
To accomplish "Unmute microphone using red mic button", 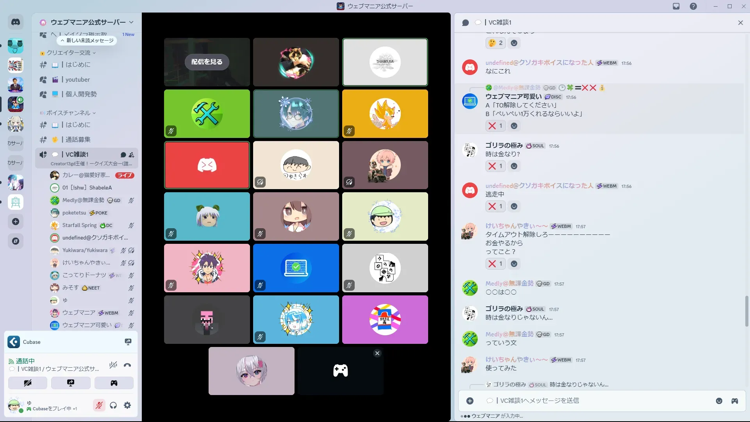I will (99, 405).
